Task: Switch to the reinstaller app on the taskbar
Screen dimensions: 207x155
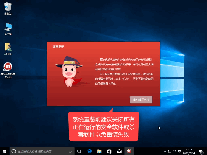Action: (129, 151)
